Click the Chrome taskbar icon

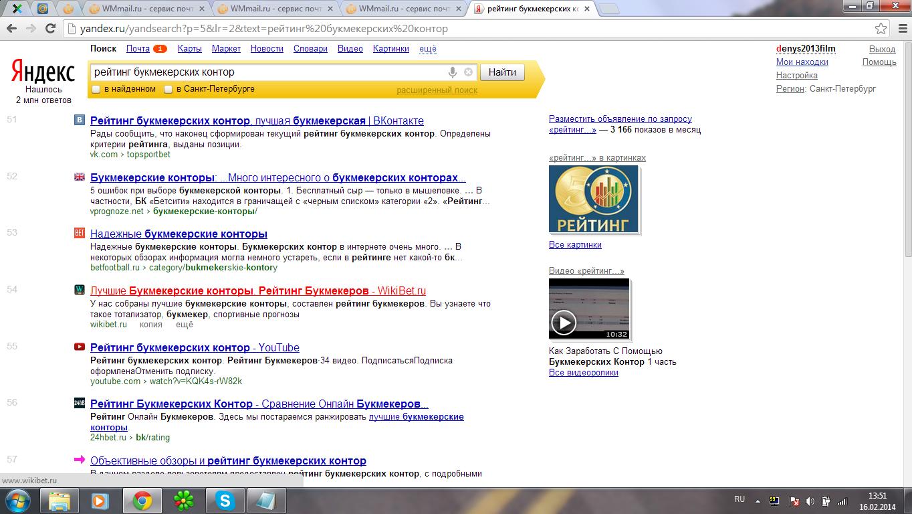click(142, 501)
